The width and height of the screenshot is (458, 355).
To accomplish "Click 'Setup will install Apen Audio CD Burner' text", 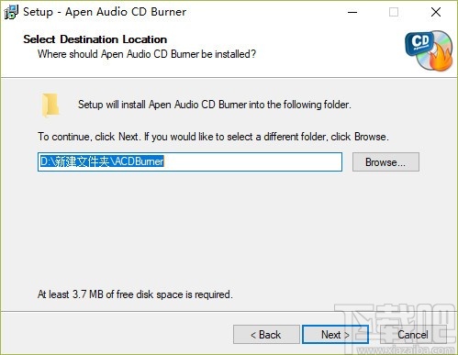I will 215,105.
